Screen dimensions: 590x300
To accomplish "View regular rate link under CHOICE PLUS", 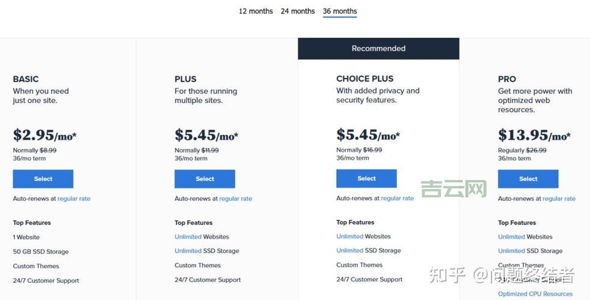I will [398, 199].
